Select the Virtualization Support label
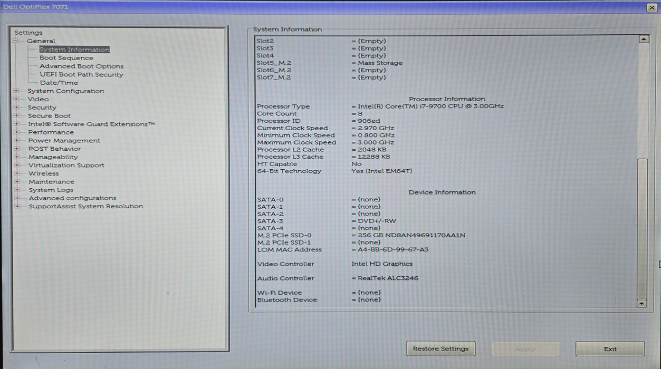Screen dimensions: 661x369 66,165
